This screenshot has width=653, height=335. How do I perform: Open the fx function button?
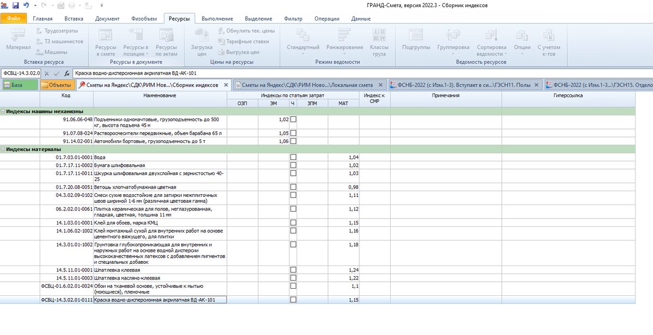click(66, 73)
